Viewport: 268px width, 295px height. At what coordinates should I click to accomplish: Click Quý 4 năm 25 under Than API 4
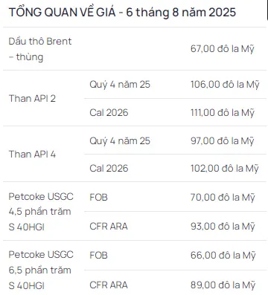[x=120, y=141]
